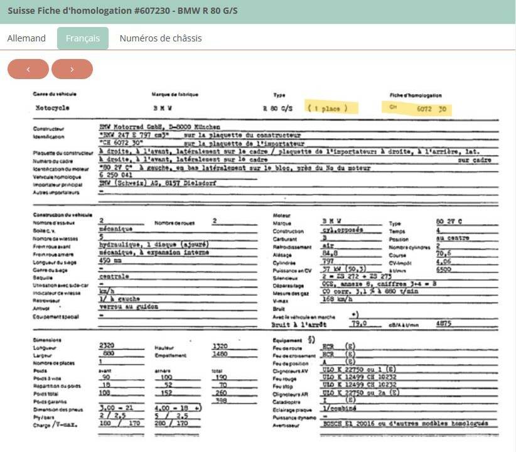
Task: Click 'CO corr. 3,1 % à 880 t/min' gas measurement
Action: 370,291
